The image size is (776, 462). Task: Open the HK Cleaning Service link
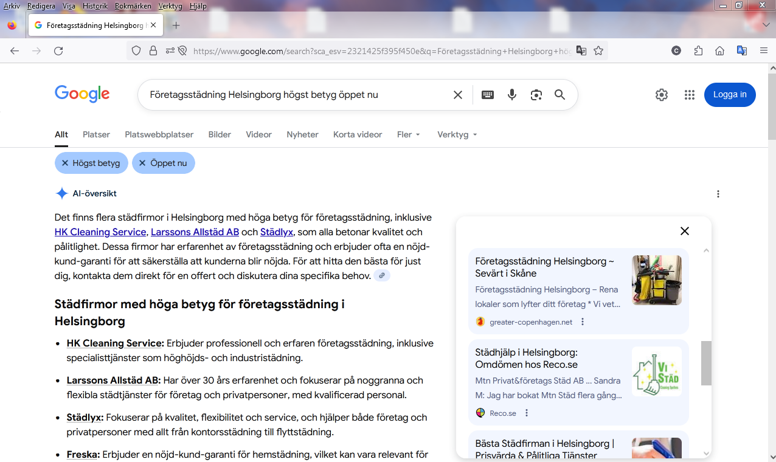pos(100,232)
